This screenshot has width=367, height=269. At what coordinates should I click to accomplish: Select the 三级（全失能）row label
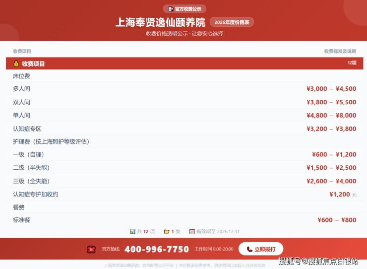click(x=31, y=181)
